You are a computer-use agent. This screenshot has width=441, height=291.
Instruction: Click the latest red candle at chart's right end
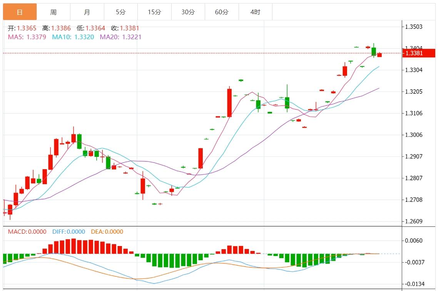tap(379, 55)
